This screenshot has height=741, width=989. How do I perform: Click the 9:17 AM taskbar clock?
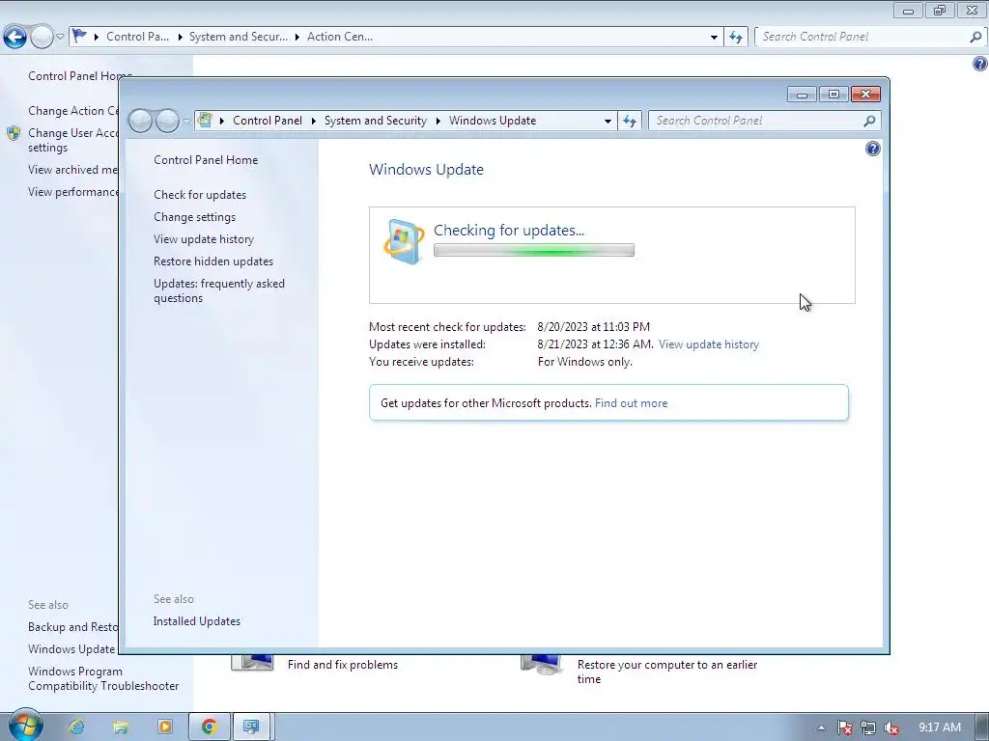point(939,727)
